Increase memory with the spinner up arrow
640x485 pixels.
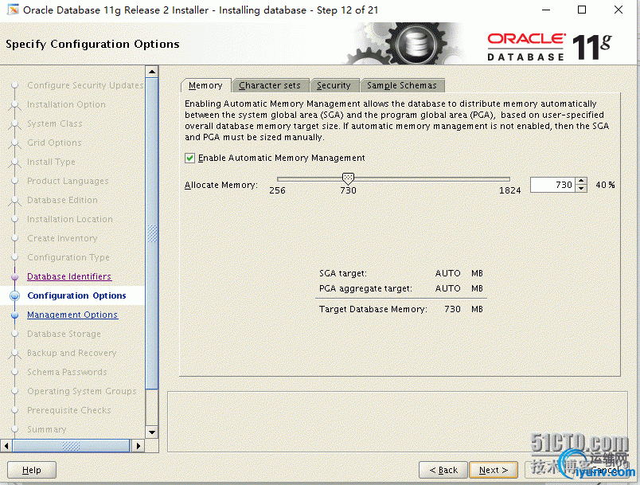[581, 181]
